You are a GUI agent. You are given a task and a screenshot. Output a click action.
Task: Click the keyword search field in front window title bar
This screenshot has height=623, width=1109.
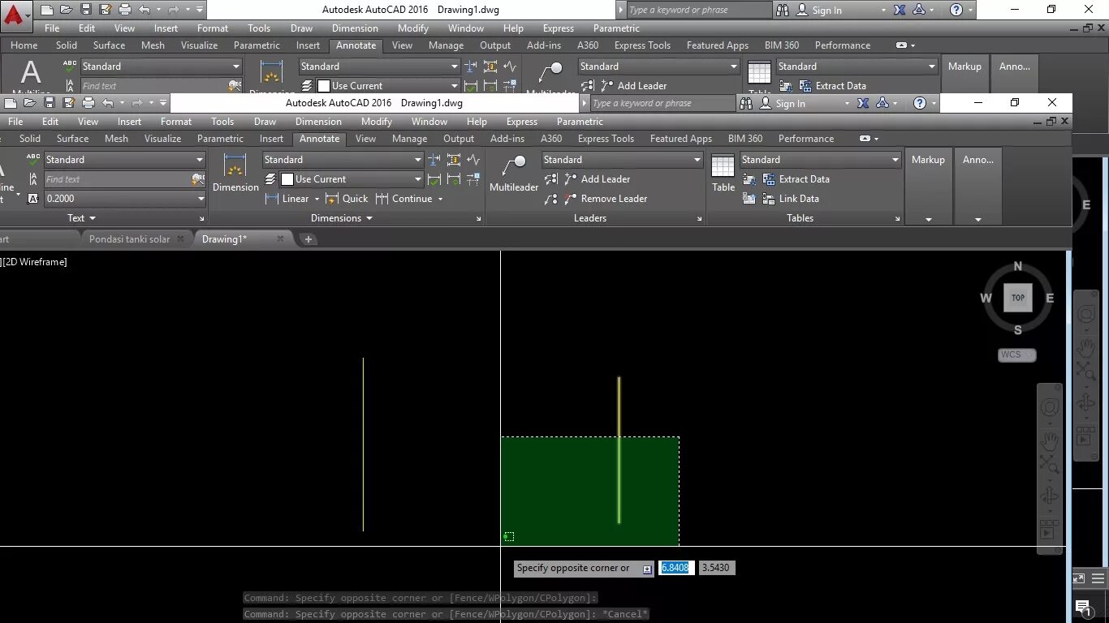[662, 104]
